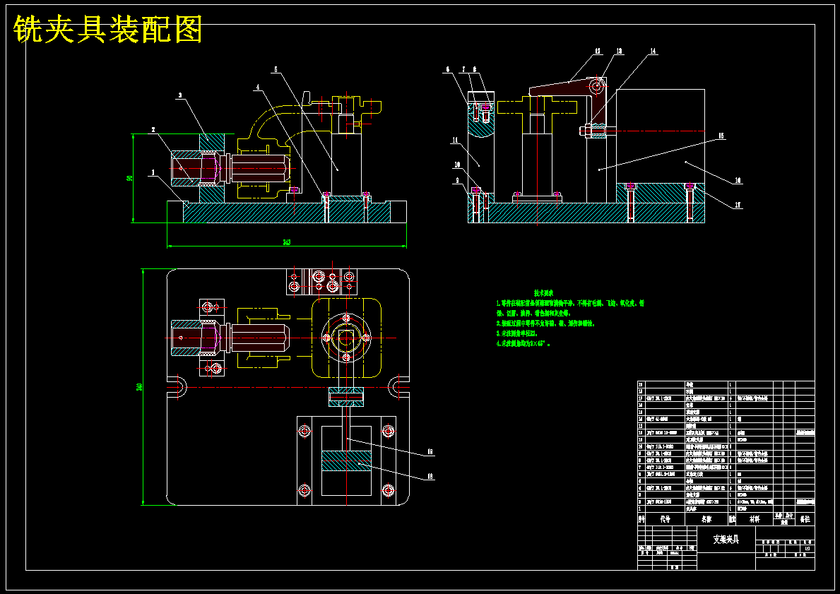Screen dimensions: 840x594
Task: Click the horizontal dimension value 243
Action: pos(287,243)
